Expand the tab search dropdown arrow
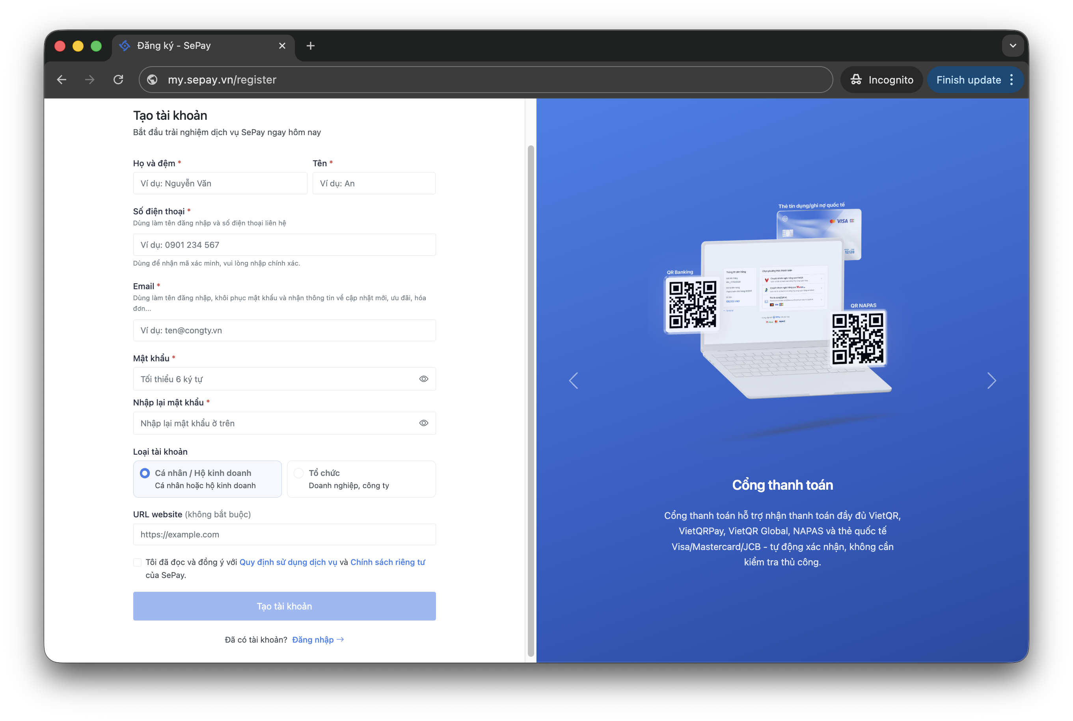 [x=1012, y=46]
